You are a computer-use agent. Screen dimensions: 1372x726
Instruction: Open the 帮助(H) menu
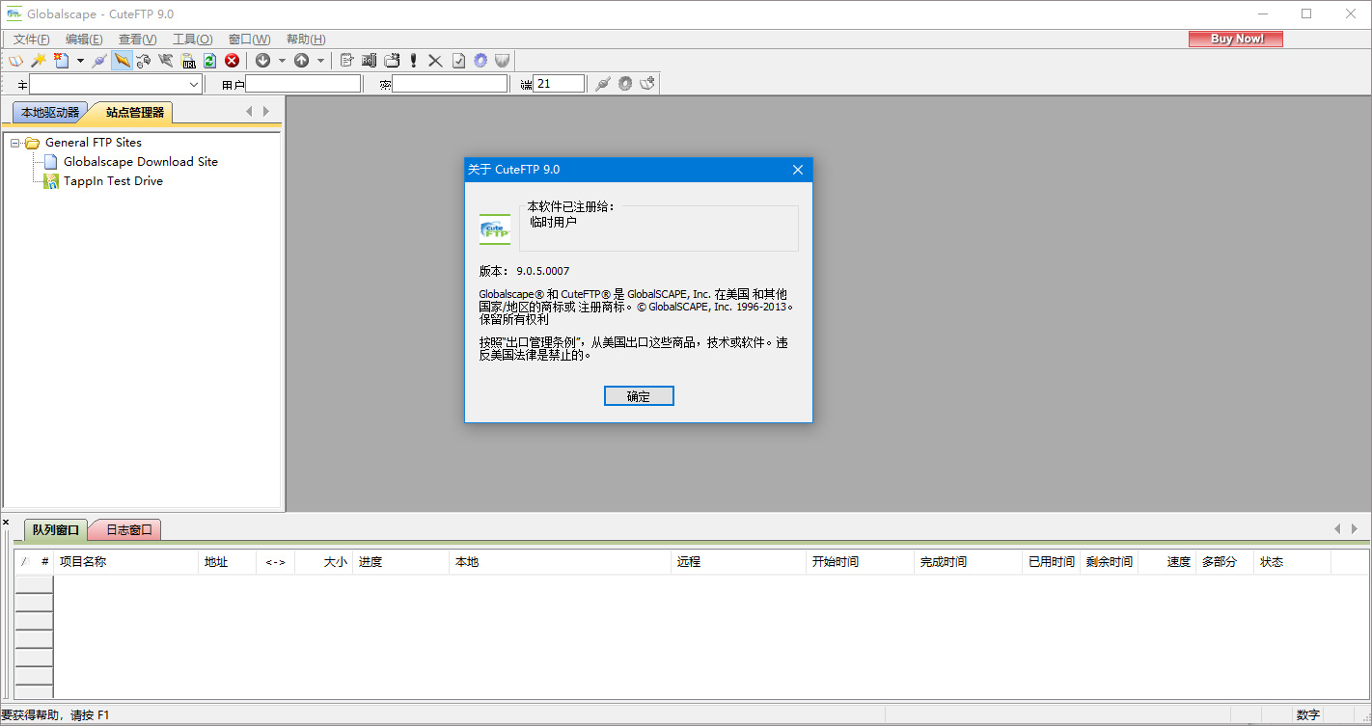tap(306, 40)
